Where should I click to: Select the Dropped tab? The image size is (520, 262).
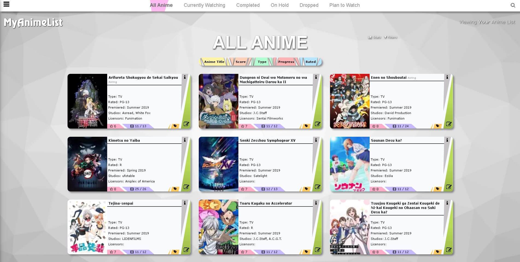tap(309, 5)
